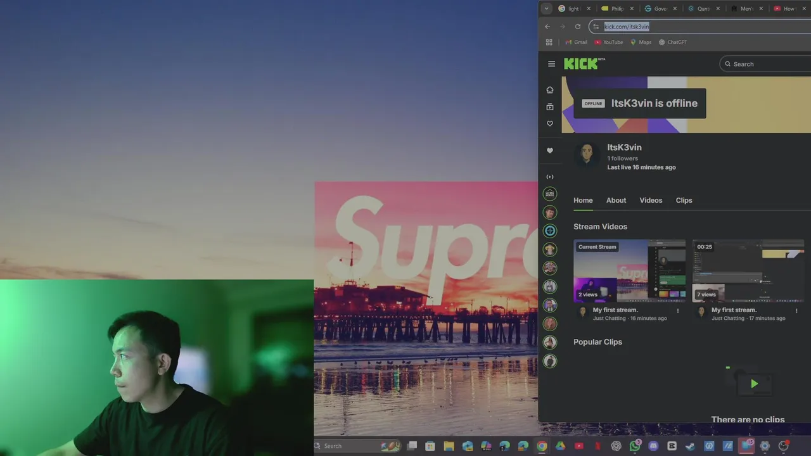Open Settings gear from the taskbar

765,446
